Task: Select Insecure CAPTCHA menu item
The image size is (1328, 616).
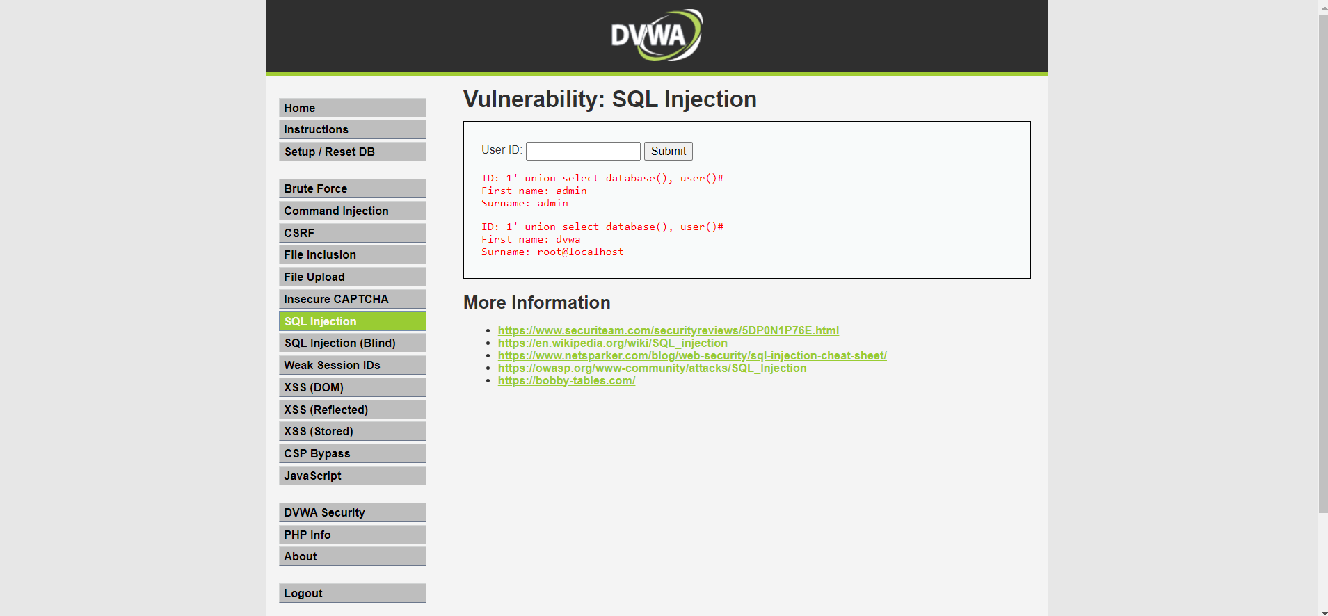Action: click(x=353, y=299)
